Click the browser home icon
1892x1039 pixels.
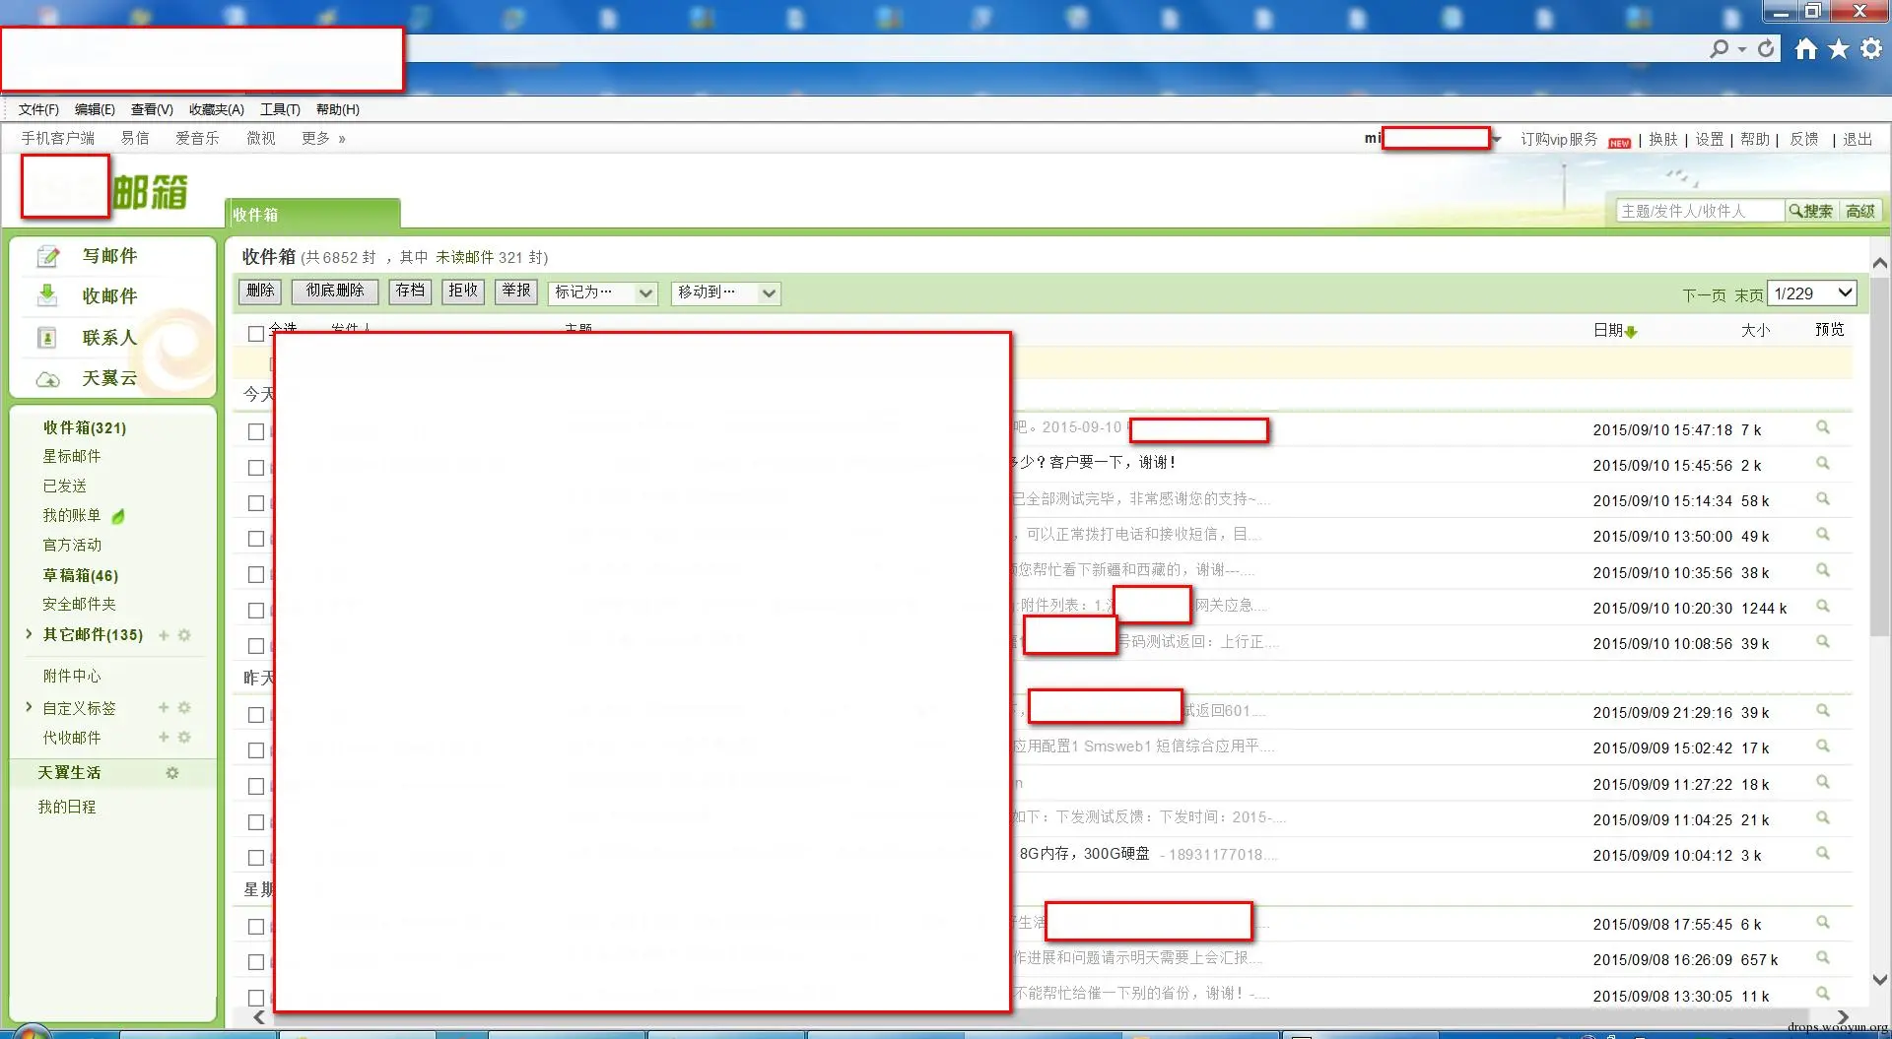pyautogui.click(x=1806, y=47)
